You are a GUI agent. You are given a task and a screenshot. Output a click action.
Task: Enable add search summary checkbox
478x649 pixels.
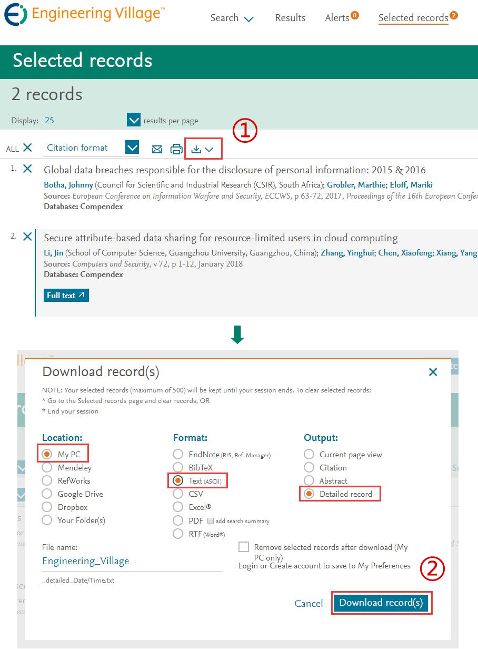[x=211, y=521]
